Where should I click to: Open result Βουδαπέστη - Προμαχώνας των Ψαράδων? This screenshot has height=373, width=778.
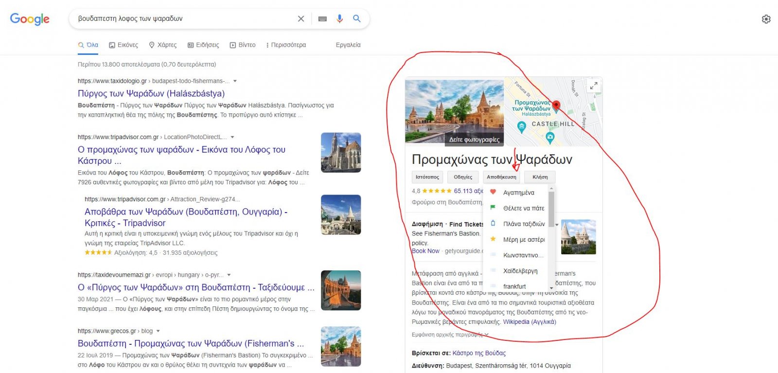[x=191, y=343]
